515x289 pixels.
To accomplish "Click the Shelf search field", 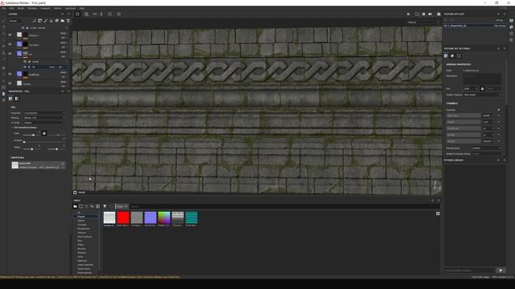I will 284,206.
